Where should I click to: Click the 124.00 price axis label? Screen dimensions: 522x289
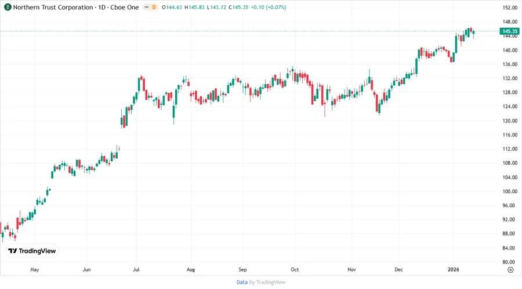[510, 107]
